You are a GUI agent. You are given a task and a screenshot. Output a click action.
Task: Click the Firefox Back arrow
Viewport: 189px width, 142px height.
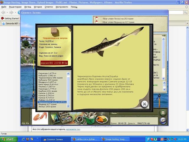click(3, 12)
